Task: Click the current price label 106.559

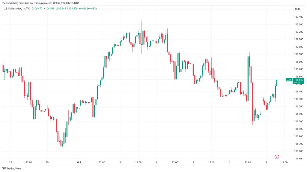Action: tap(298, 80)
